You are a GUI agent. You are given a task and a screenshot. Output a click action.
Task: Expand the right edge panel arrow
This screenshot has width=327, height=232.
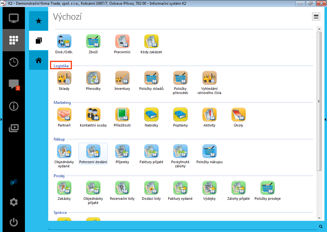click(x=325, y=120)
